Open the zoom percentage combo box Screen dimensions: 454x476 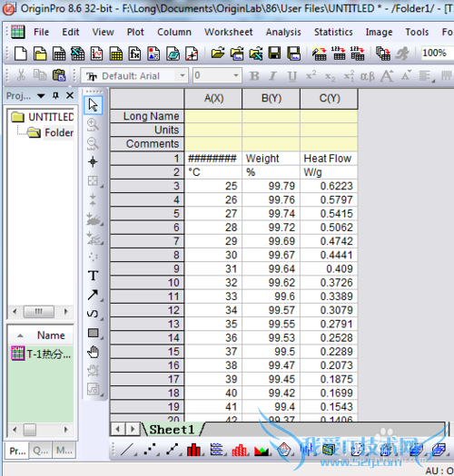[438, 53]
